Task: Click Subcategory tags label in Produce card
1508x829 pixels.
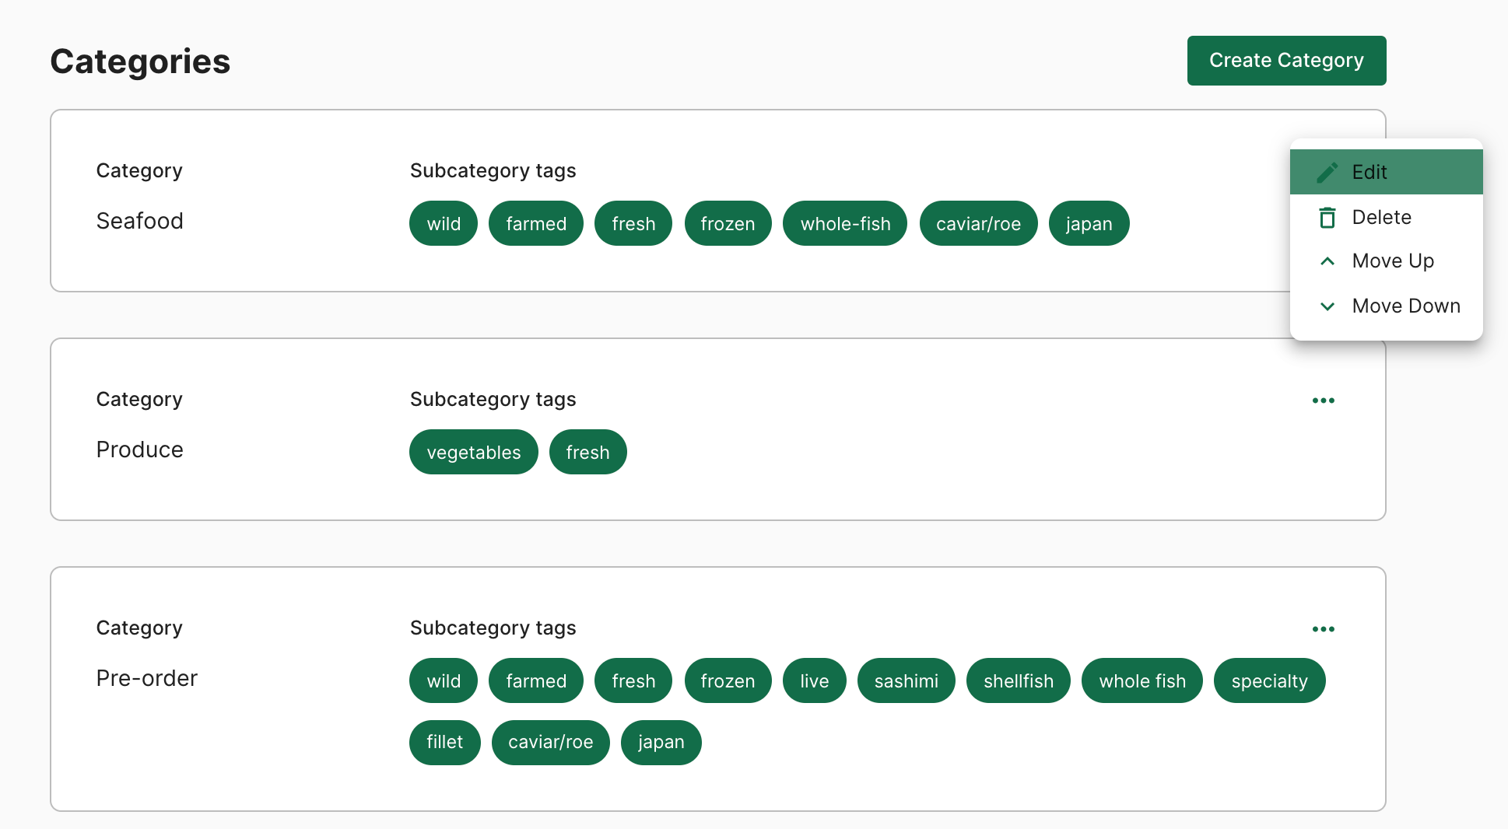Action: pyautogui.click(x=493, y=399)
